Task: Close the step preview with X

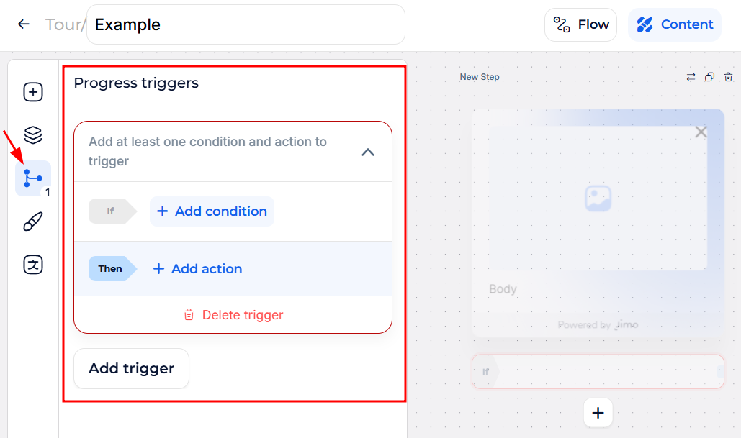Action: [x=701, y=132]
